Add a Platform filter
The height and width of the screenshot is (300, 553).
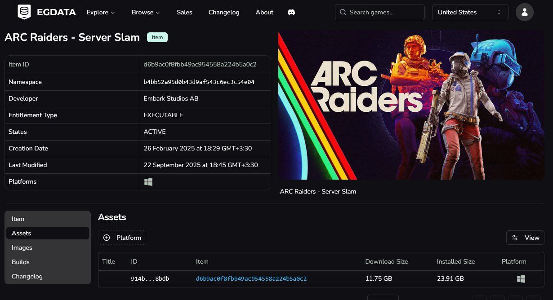(122, 238)
